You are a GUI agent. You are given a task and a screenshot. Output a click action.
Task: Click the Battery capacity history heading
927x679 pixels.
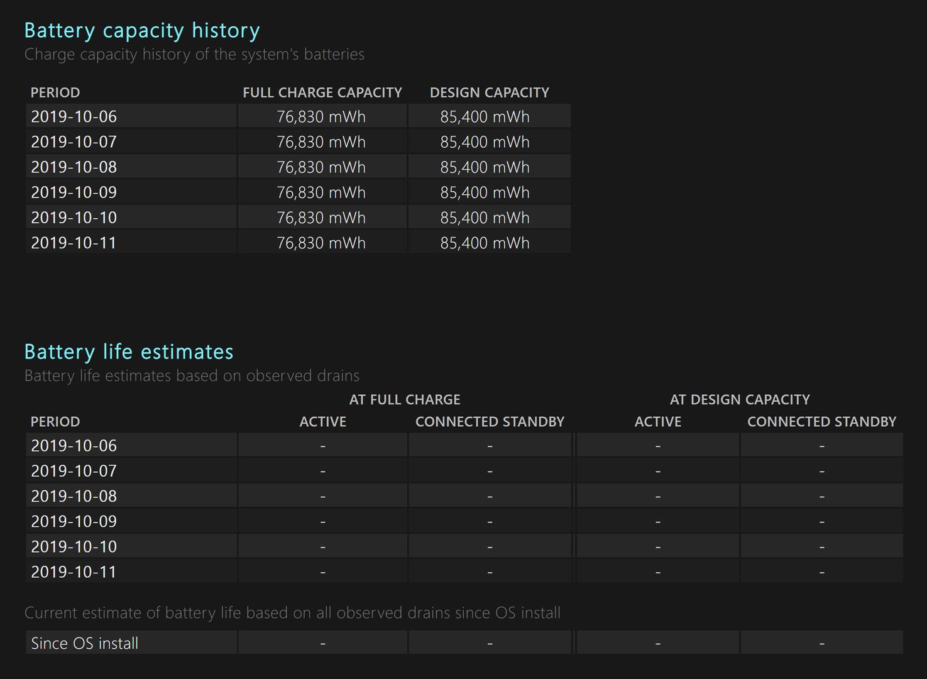(x=142, y=30)
